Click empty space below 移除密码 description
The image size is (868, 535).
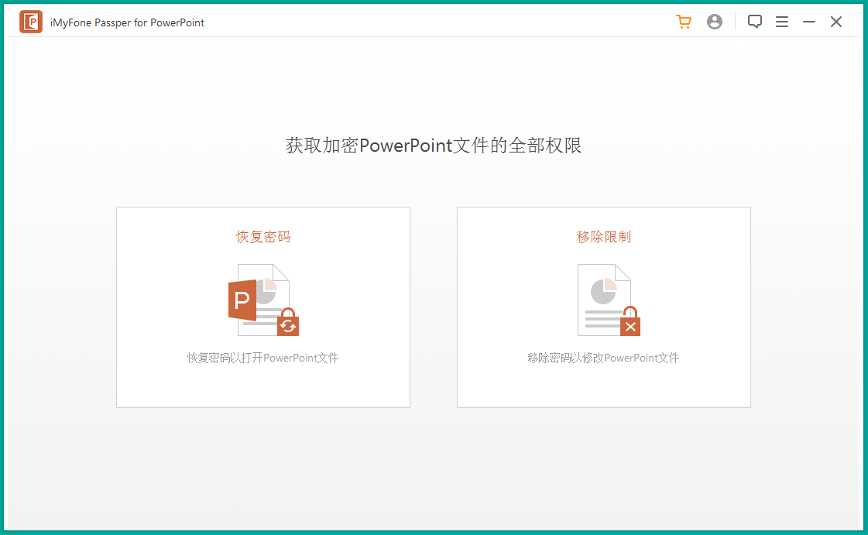[604, 386]
